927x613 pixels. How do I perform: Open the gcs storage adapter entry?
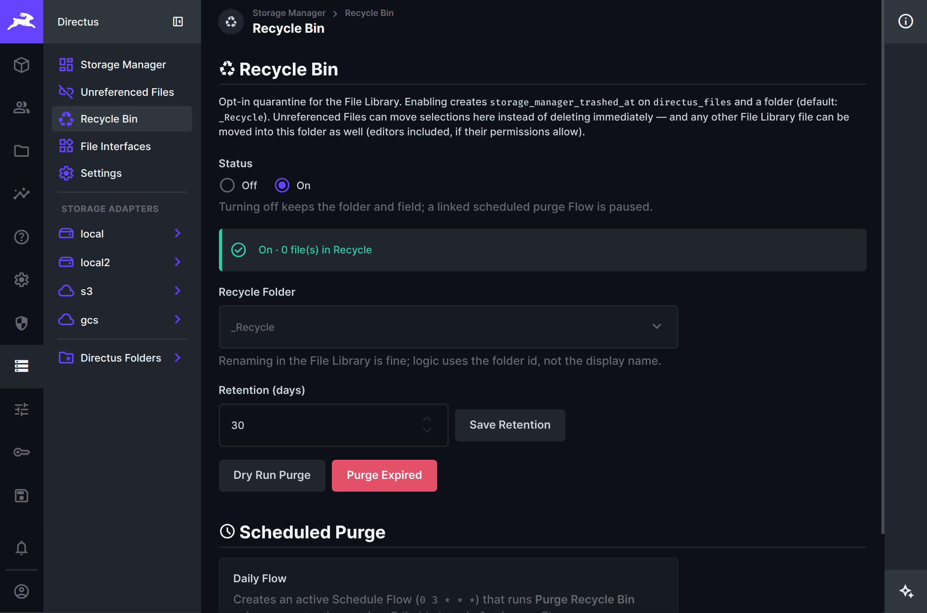122,320
